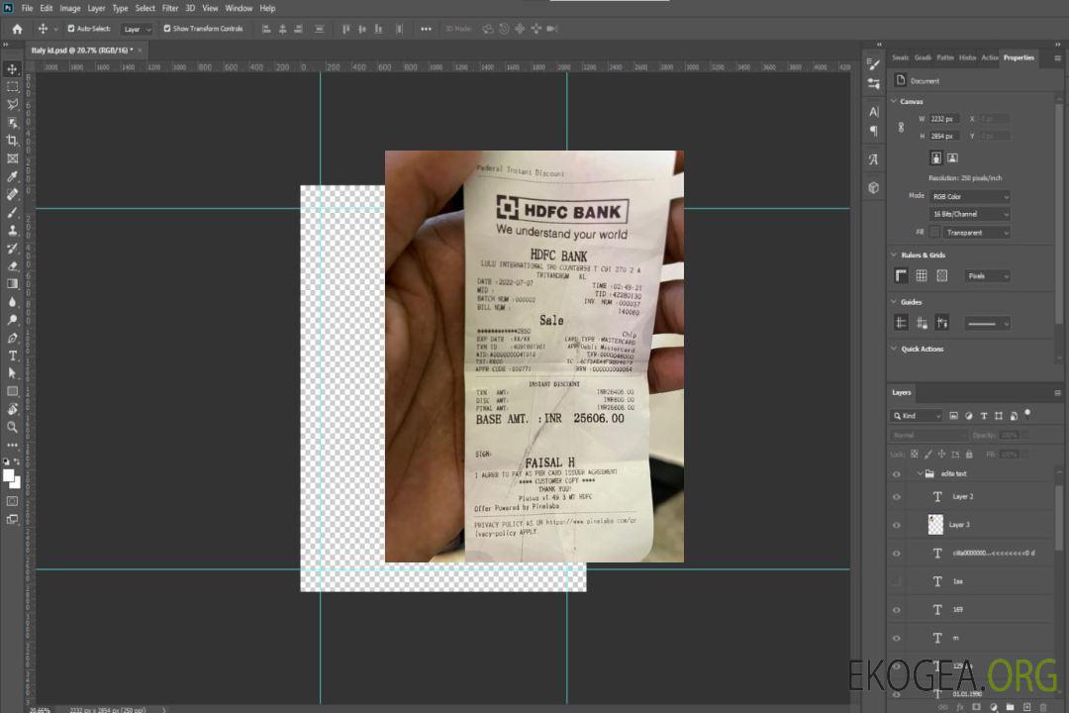Open the Image menu
The image size is (1069, 713).
pos(70,8)
